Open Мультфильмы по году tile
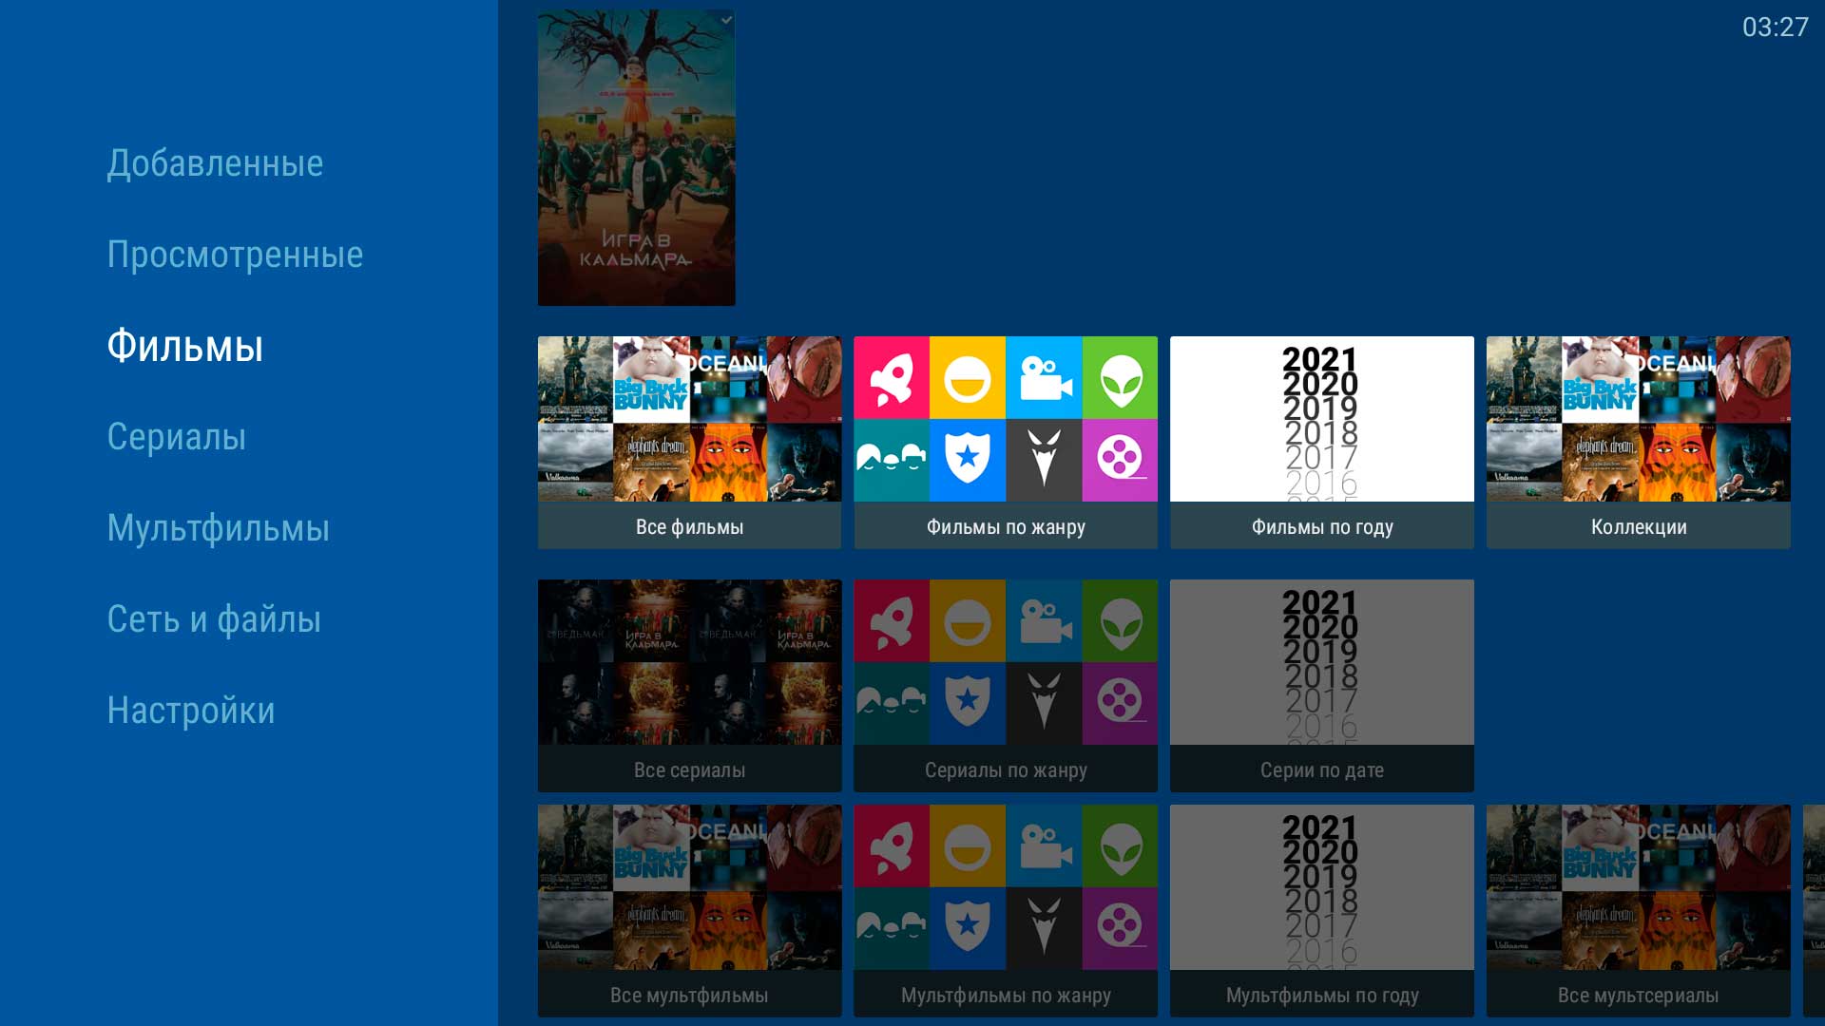Viewport: 1825px width, 1026px height. point(1321,910)
